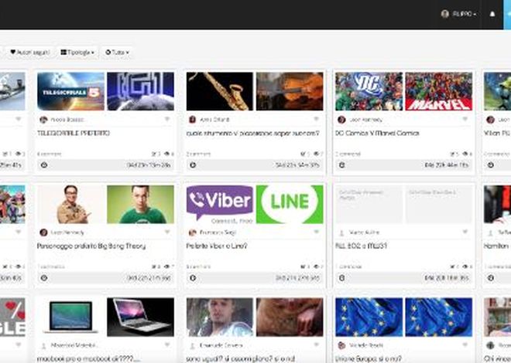Viewport: 511px width, 363px height.
Task: Favorite the DC Comics V Marvel Comics poll
Action: (x=465, y=119)
